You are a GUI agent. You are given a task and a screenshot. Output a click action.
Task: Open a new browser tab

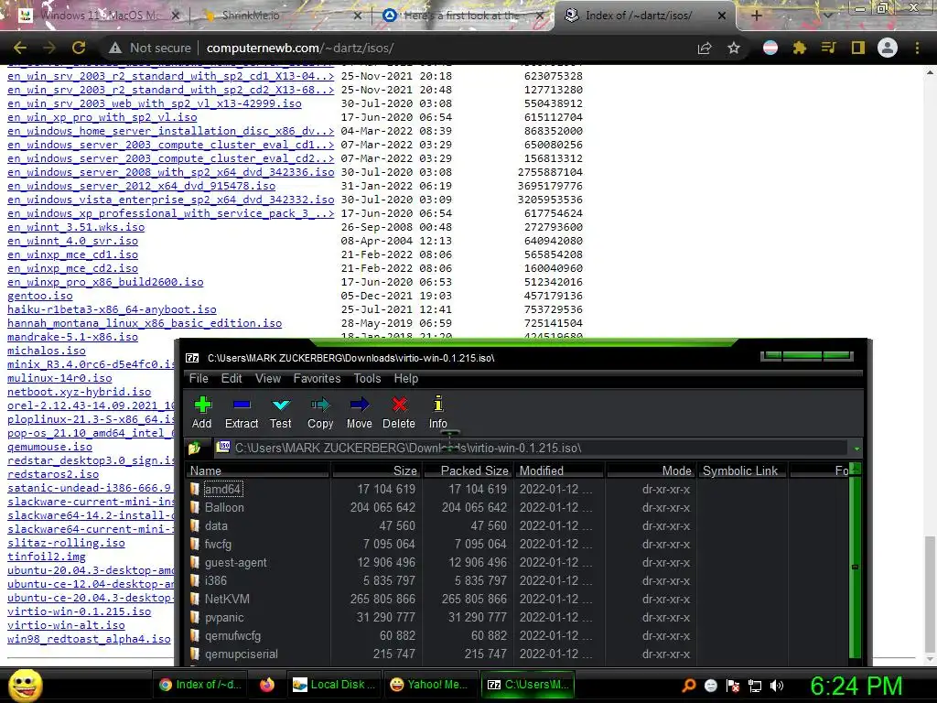click(x=756, y=16)
